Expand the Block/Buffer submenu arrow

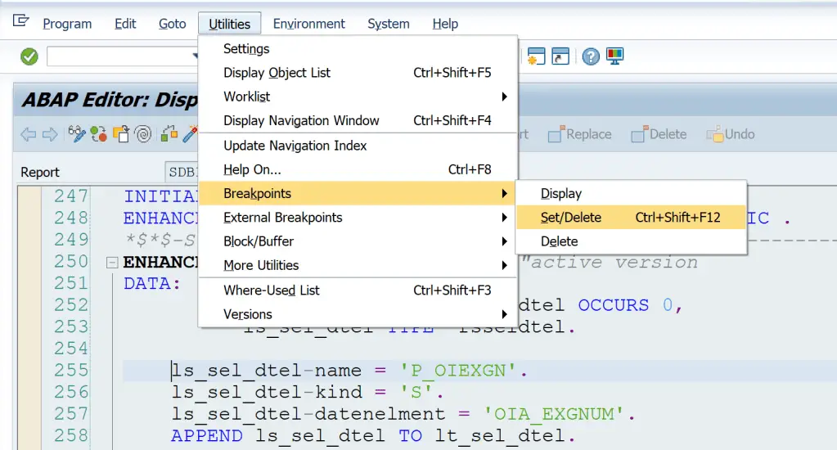504,241
